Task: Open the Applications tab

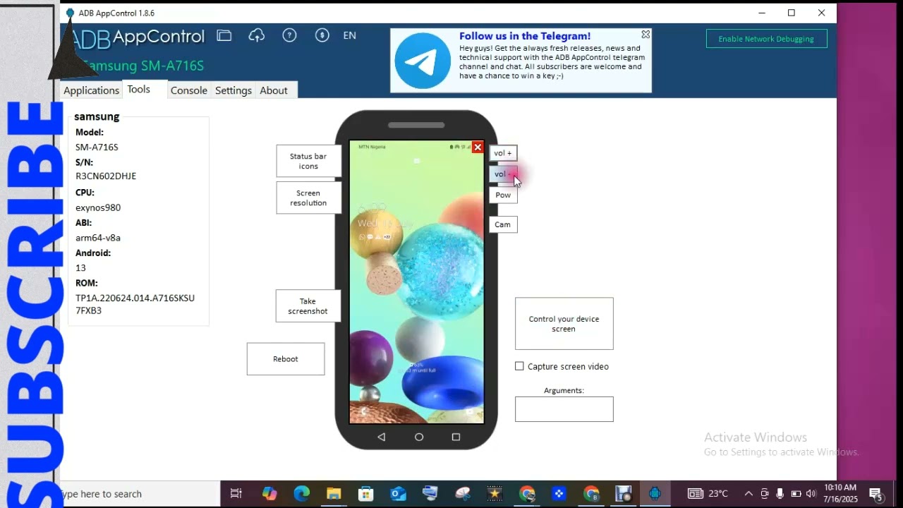Action: pyautogui.click(x=91, y=90)
